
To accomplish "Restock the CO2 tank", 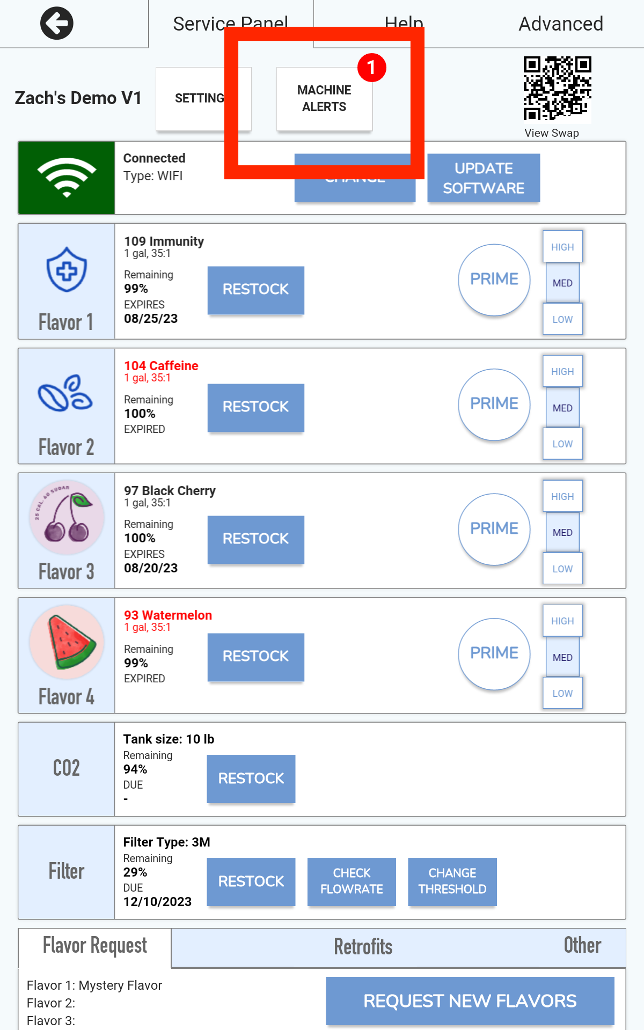I will coord(251,778).
